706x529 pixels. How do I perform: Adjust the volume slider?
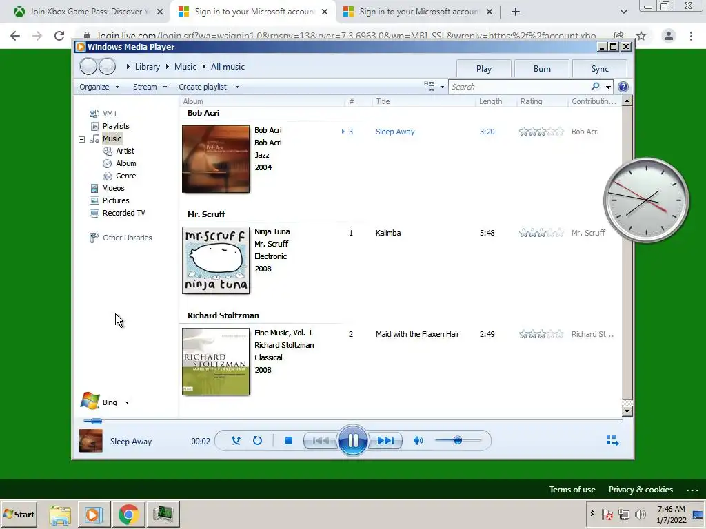pyautogui.click(x=458, y=440)
